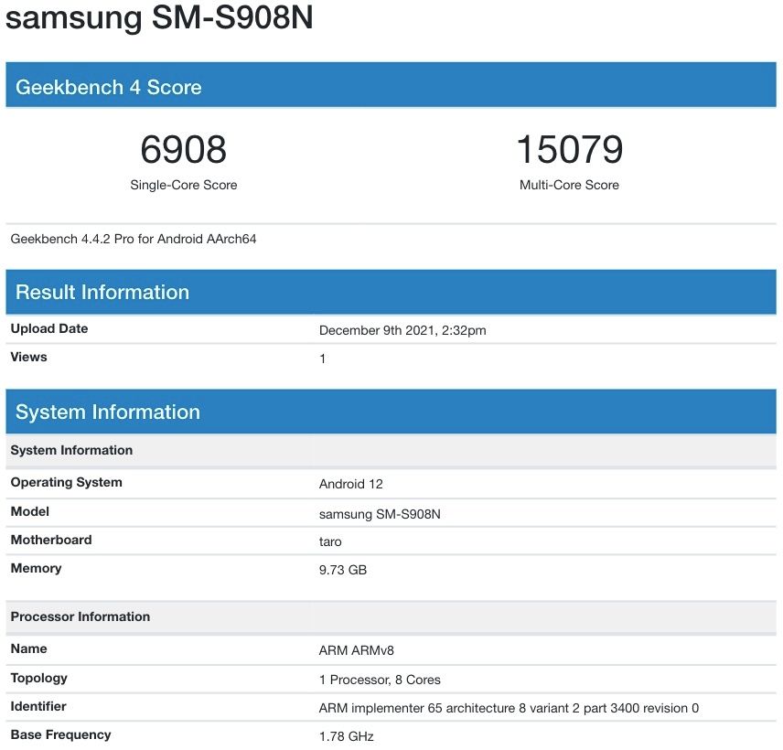The width and height of the screenshot is (783, 750).
Task: Select the multi-core score 15079
Action: (569, 150)
